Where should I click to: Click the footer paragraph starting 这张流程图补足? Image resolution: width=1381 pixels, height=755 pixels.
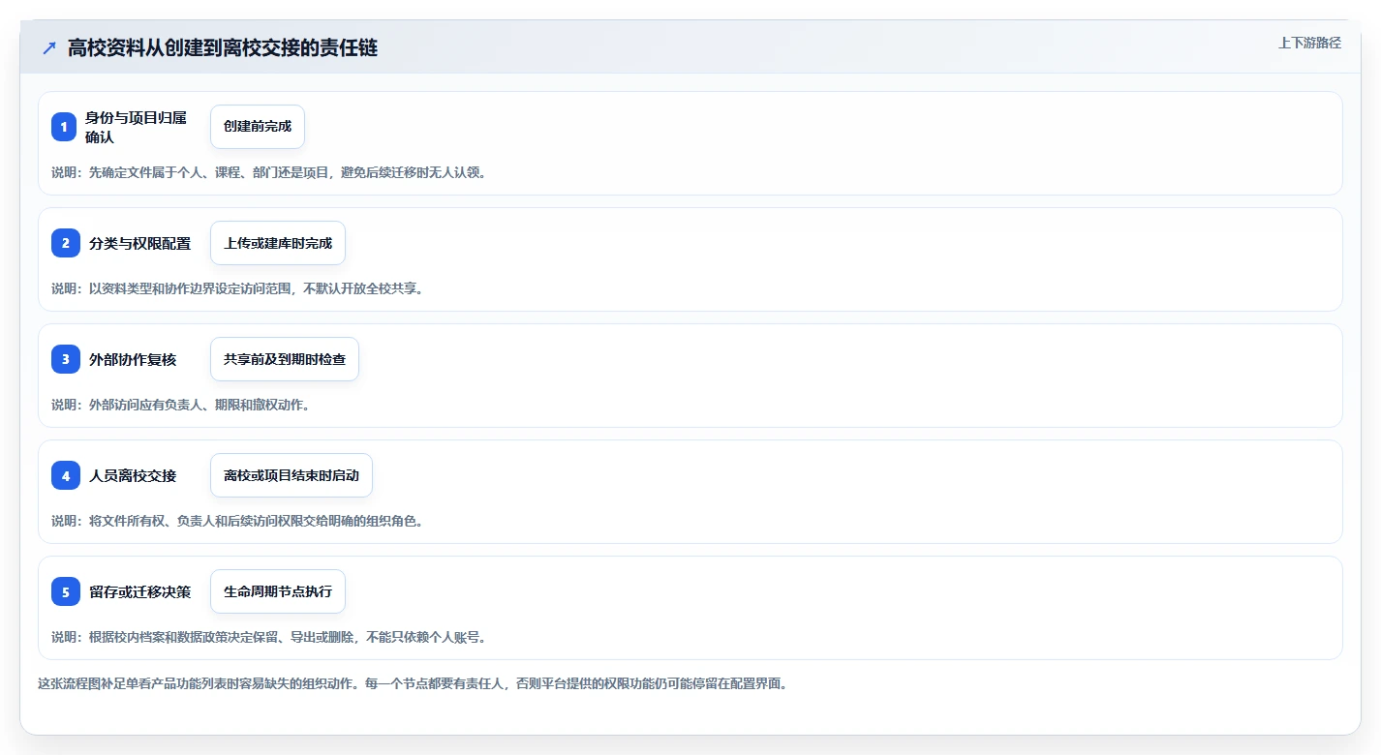point(414,683)
